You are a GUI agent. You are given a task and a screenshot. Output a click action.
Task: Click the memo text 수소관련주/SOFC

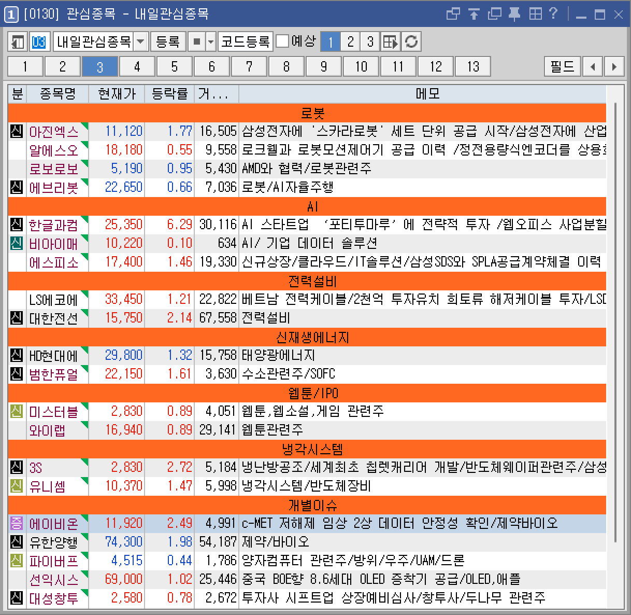click(289, 374)
